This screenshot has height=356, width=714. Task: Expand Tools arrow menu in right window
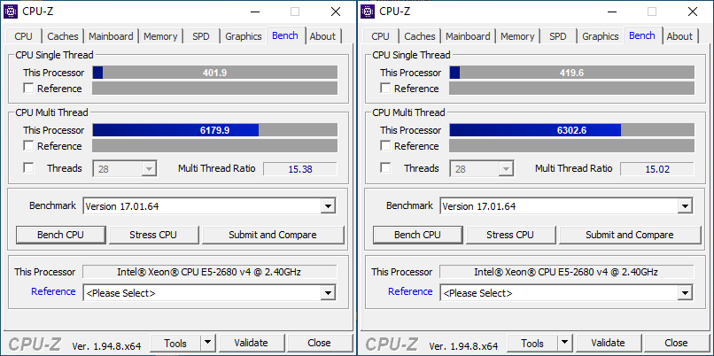tap(564, 343)
